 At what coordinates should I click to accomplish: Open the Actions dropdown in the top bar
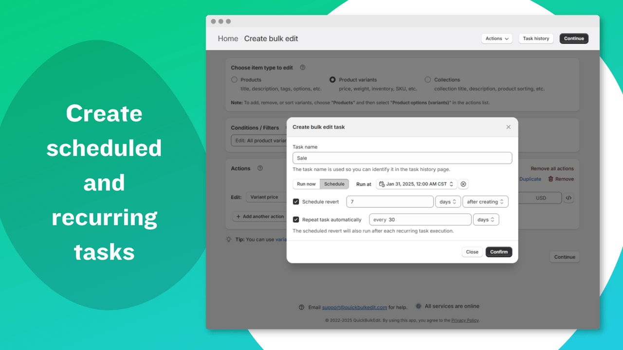[497, 38]
